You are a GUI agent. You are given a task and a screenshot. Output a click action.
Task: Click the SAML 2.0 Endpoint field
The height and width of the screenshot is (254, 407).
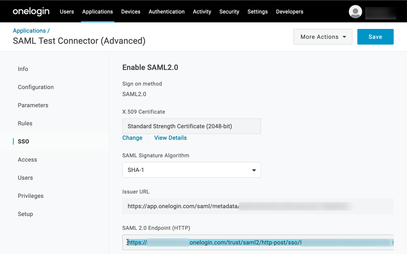click(257, 242)
